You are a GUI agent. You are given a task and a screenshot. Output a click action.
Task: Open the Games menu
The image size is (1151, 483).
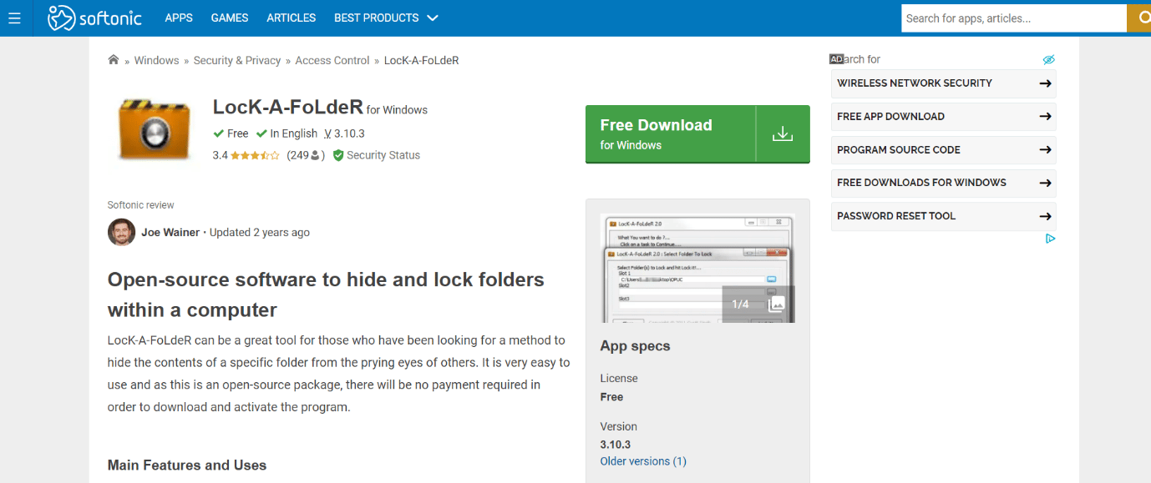(230, 18)
